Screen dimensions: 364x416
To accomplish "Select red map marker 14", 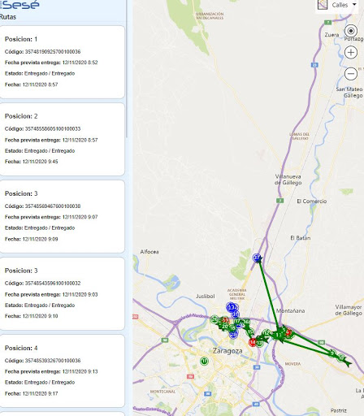I will pyautogui.click(x=253, y=342).
